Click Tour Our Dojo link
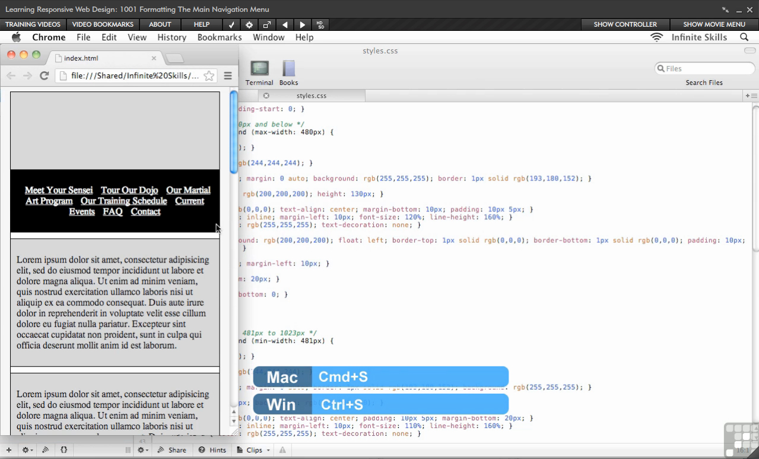 tap(129, 190)
